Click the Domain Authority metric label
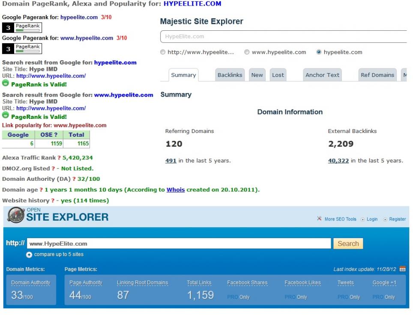413x315 pixels. [x=30, y=283]
